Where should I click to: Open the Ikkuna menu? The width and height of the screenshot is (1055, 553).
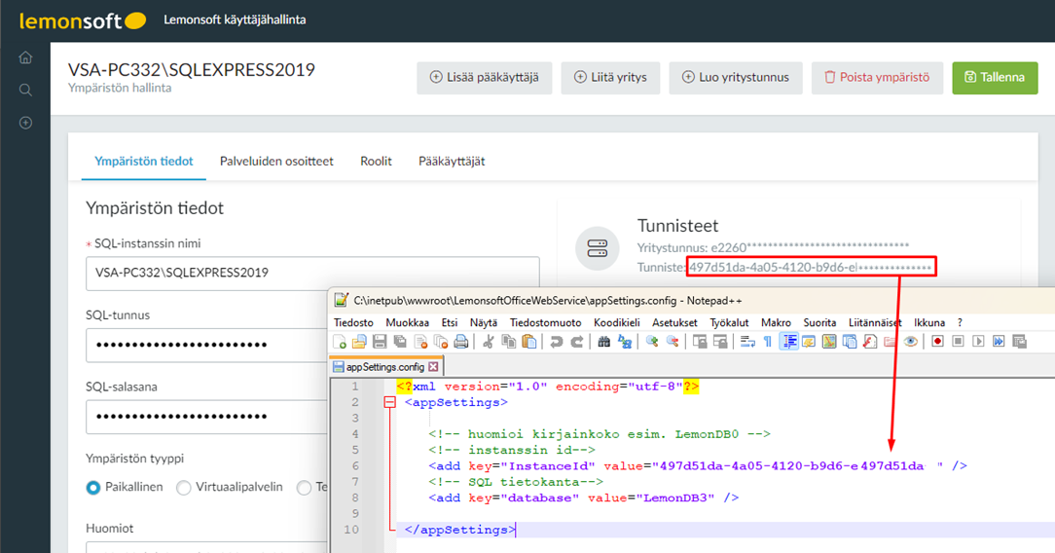pyautogui.click(x=929, y=323)
